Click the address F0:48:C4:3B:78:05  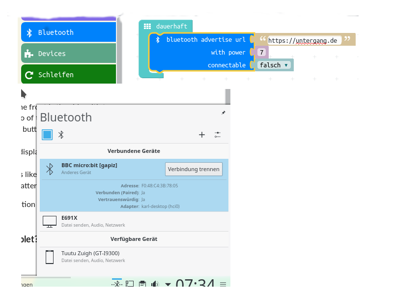[160, 186]
